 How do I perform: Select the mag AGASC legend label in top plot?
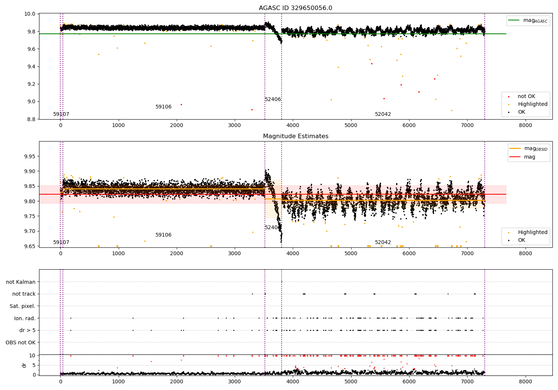[x=535, y=20]
